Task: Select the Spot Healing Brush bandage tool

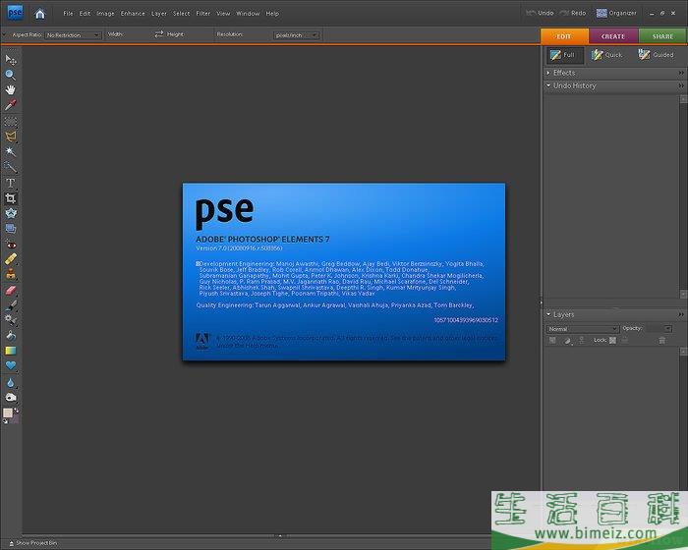Action: [11, 259]
